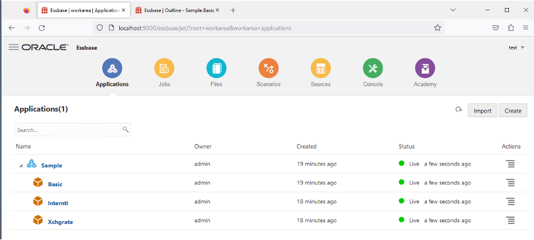
Task: Open the Sources section icon
Action: (x=321, y=68)
